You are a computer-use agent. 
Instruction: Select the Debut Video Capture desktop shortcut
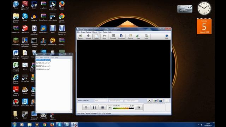[62, 30]
